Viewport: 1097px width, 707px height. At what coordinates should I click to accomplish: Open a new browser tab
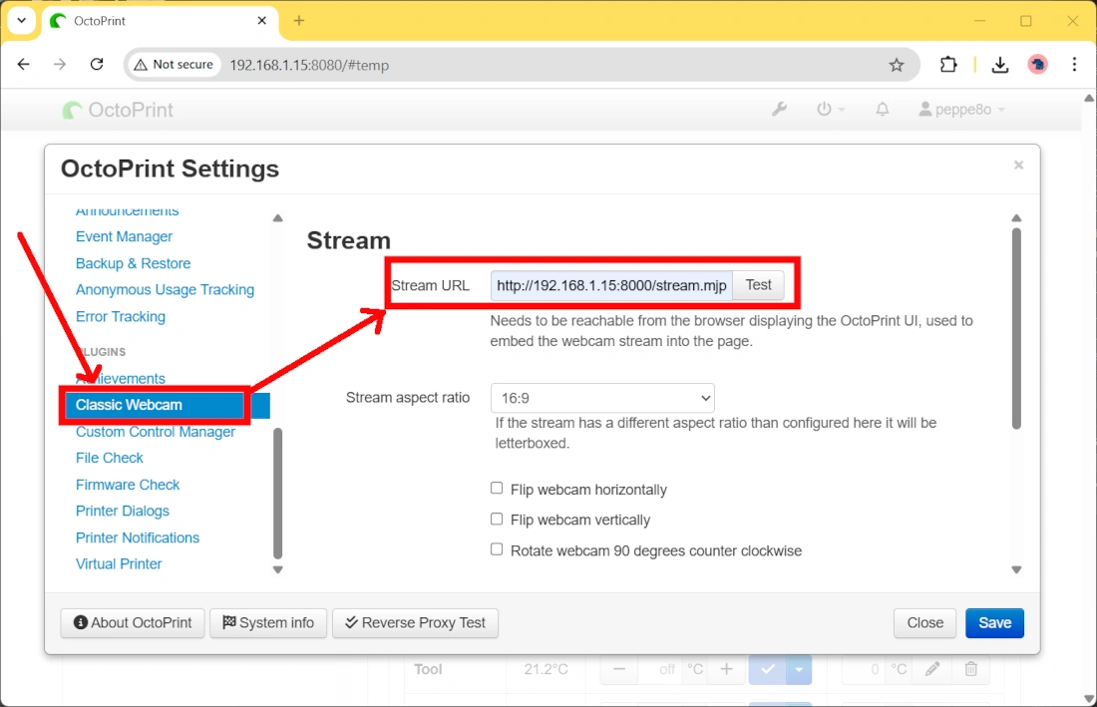[299, 20]
